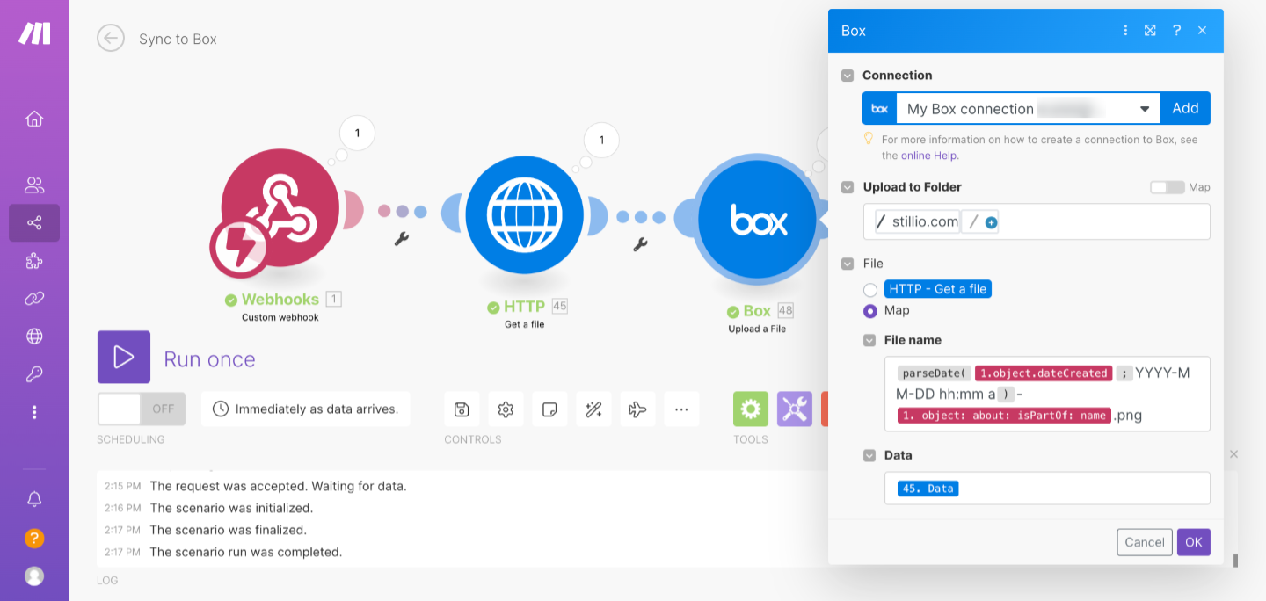Select the Map radio option

[x=870, y=311]
